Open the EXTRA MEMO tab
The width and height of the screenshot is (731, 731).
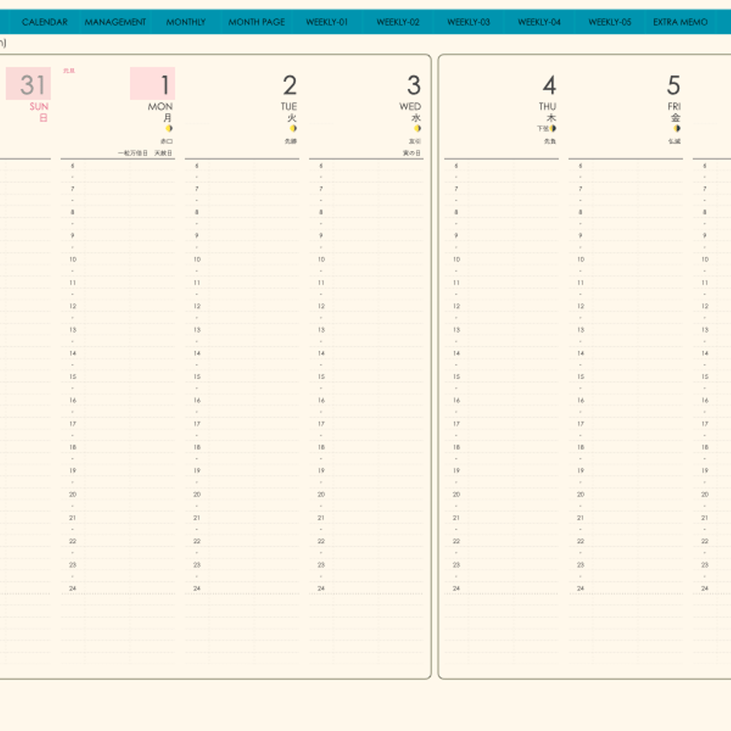(x=680, y=22)
